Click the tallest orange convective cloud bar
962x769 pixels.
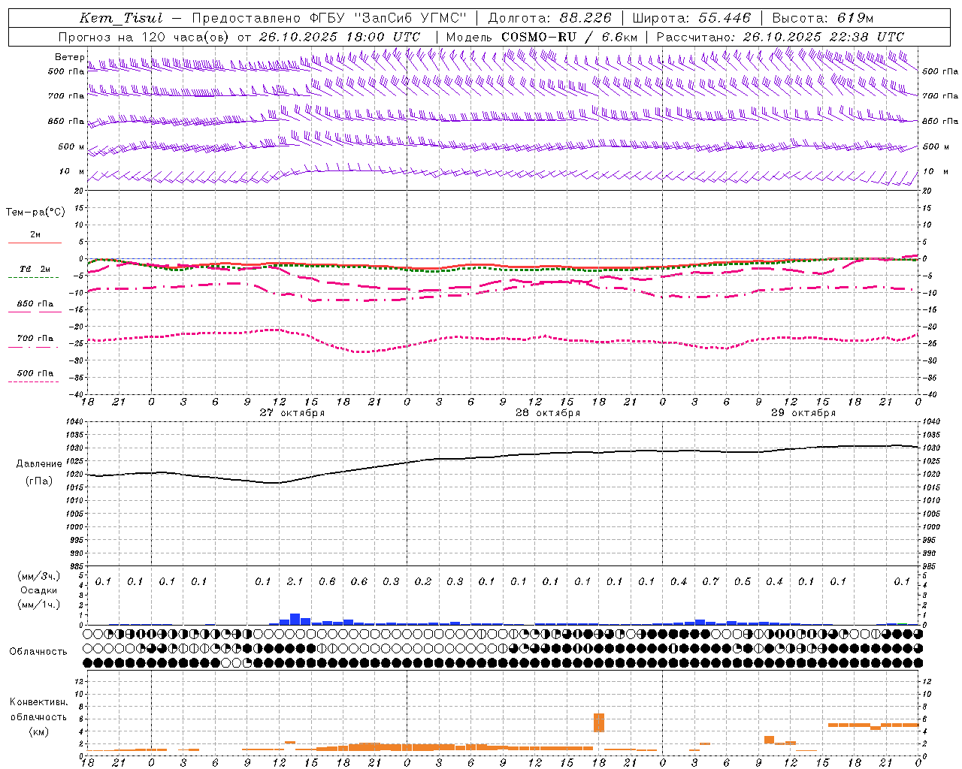pyautogui.click(x=599, y=722)
